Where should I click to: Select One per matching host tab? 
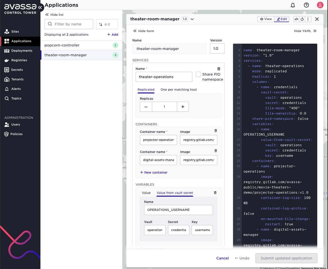179,90
